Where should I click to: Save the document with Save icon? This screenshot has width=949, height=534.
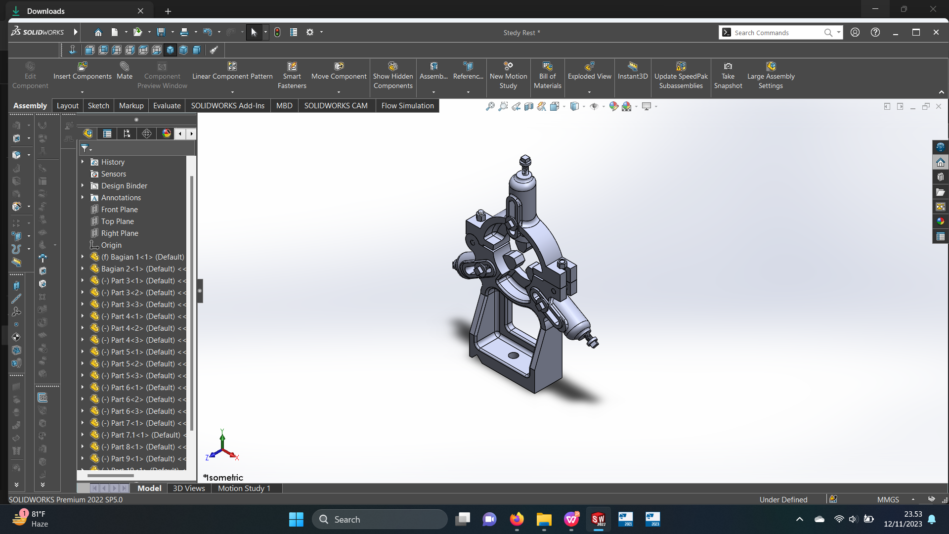click(x=161, y=32)
